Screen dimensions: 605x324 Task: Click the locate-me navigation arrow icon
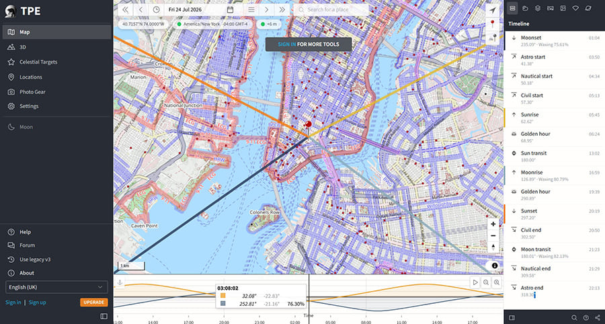click(492, 10)
